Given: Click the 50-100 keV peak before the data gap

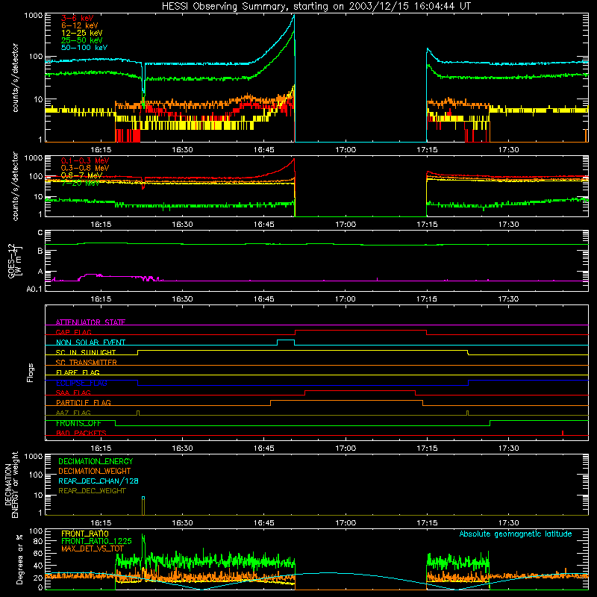Looking at the screenshot, I should [x=293, y=16].
